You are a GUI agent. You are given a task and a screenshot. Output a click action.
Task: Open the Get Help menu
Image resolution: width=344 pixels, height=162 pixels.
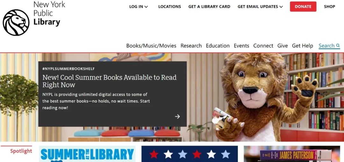coord(302,46)
